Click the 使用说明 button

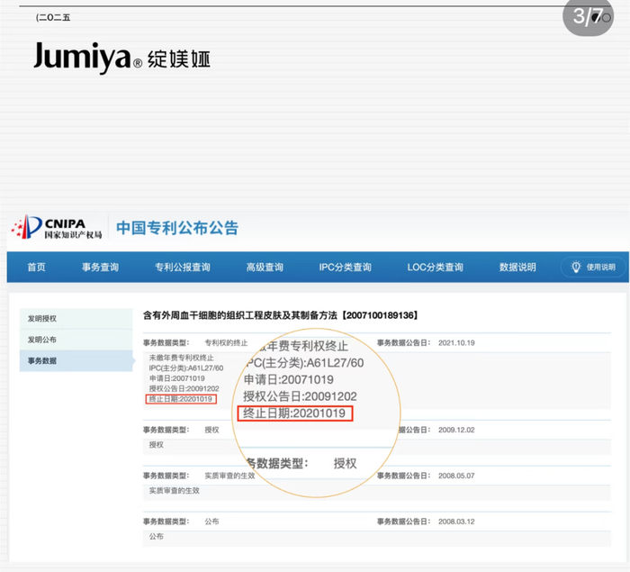(x=594, y=267)
